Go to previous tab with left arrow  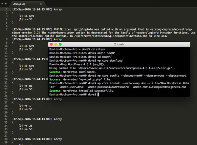[x=2, y=4]
